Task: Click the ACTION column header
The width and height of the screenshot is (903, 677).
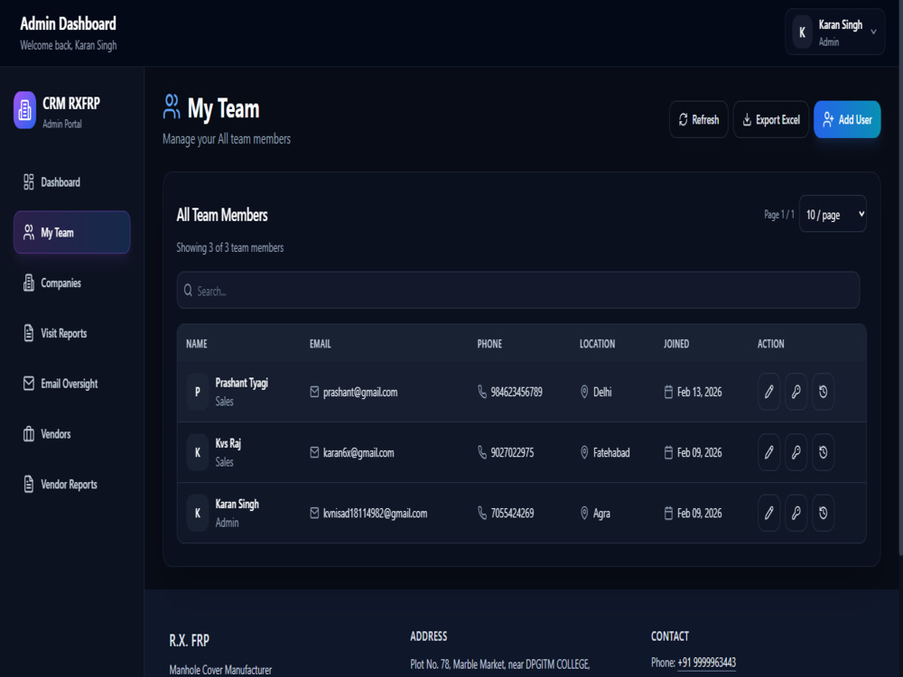Action: 770,344
